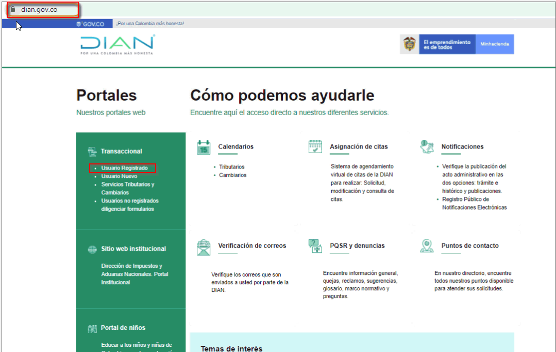Click the Verificación de correos envelope icon
556x352 pixels.
click(204, 247)
